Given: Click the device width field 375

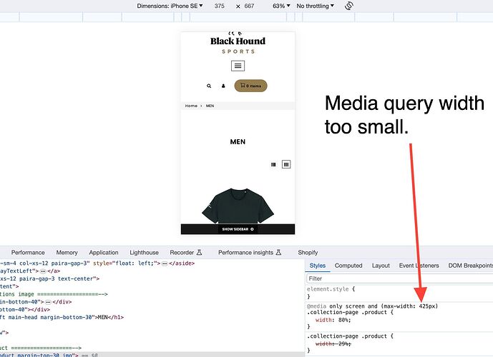Looking at the screenshot, I should click(x=220, y=6).
